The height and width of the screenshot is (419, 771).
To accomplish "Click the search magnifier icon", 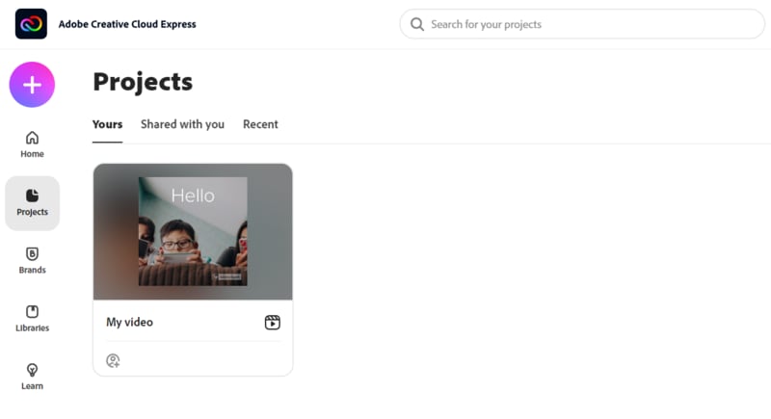I will pyautogui.click(x=417, y=24).
